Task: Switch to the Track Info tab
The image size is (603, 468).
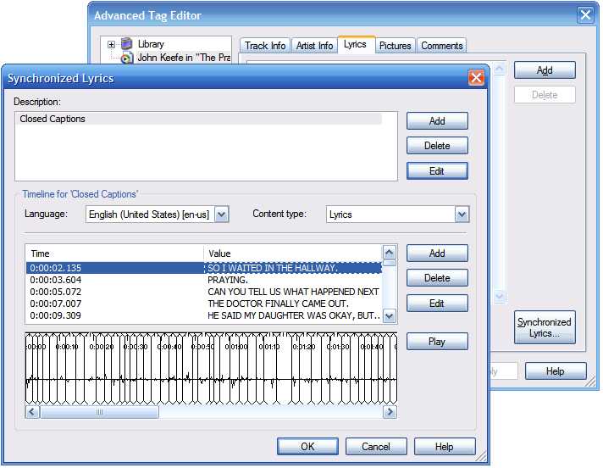Action: click(x=265, y=46)
